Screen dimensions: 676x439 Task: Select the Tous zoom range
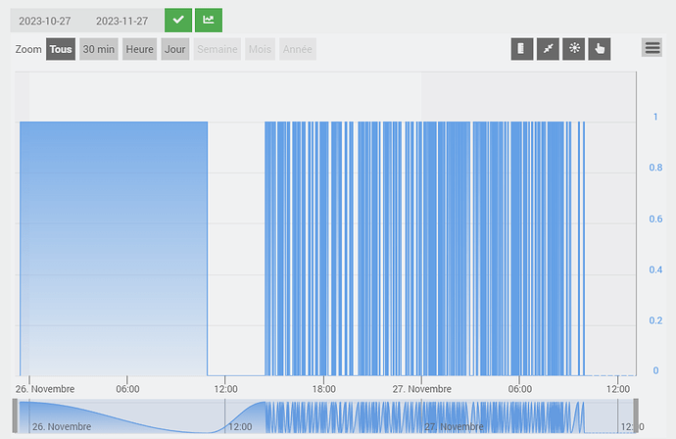point(61,49)
